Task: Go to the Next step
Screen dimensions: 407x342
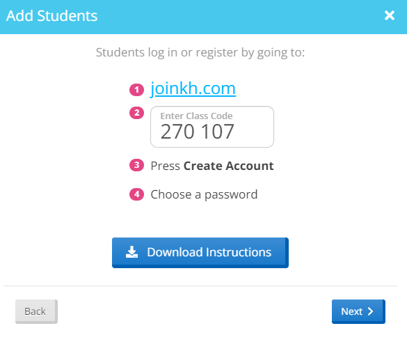Action: click(358, 311)
